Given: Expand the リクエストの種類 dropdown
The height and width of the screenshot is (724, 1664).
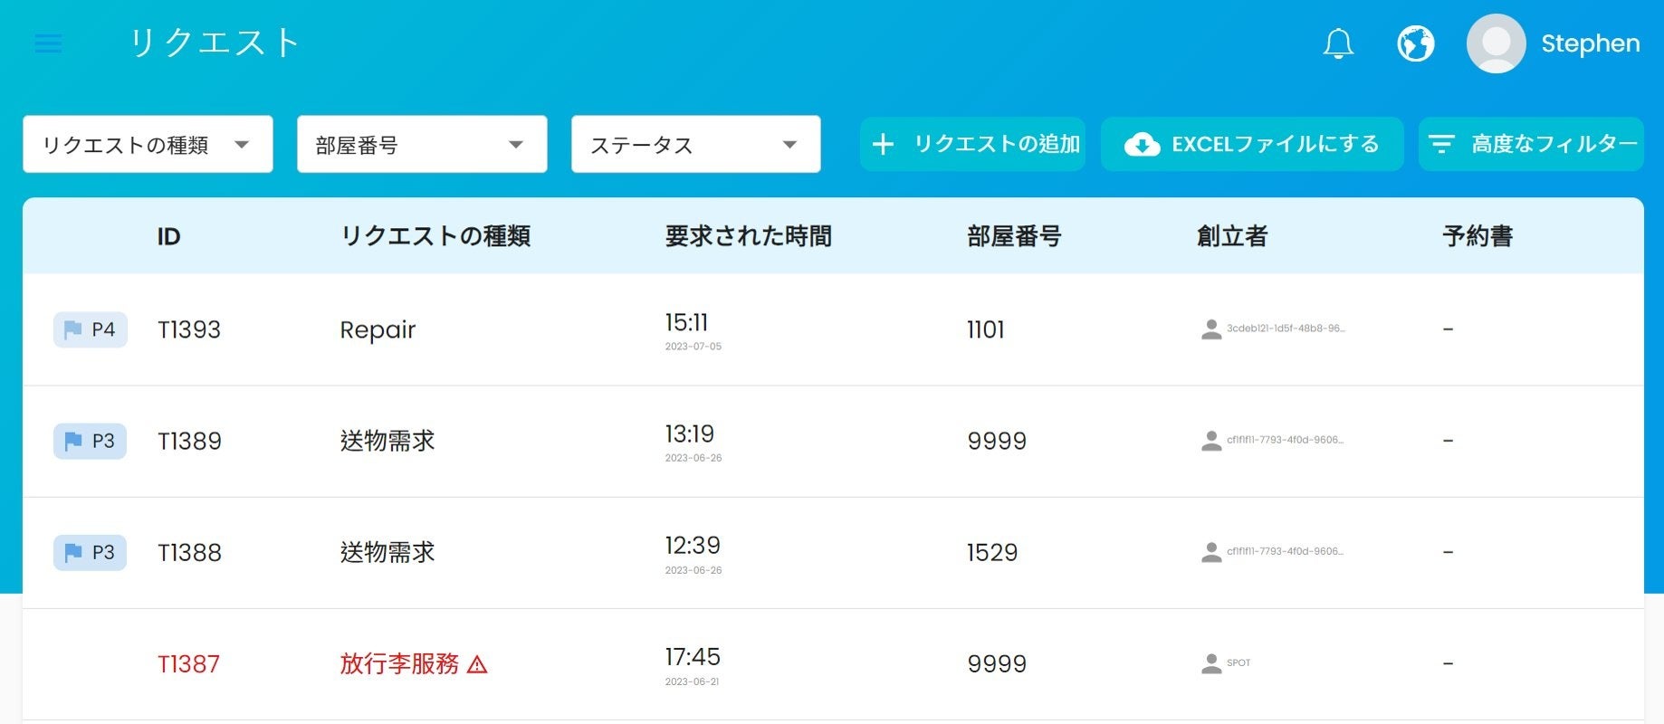Looking at the screenshot, I should tap(148, 144).
